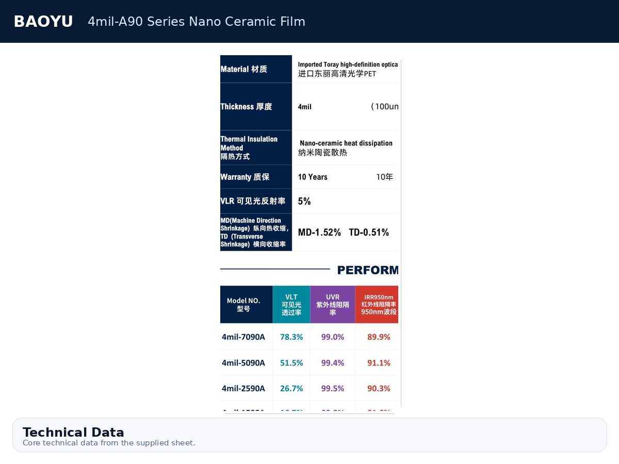Select the MD-1.52% TD-0.51% shrinkage value
This screenshot has height=464, width=619.
pyautogui.click(x=344, y=233)
